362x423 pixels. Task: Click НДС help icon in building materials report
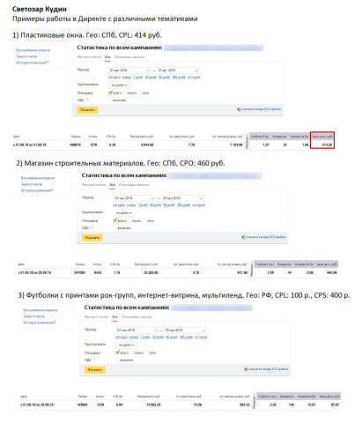92,228
